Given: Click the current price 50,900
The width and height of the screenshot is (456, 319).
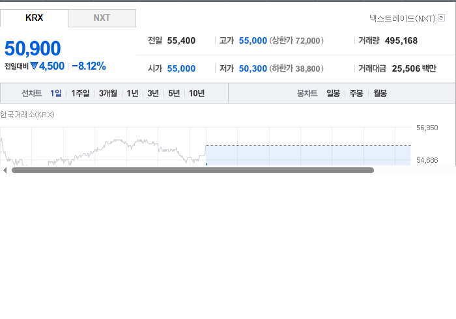Looking at the screenshot, I should [x=33, y=48].
